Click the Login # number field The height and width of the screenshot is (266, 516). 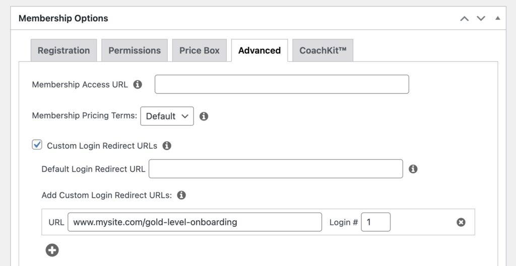click(375, 222)
